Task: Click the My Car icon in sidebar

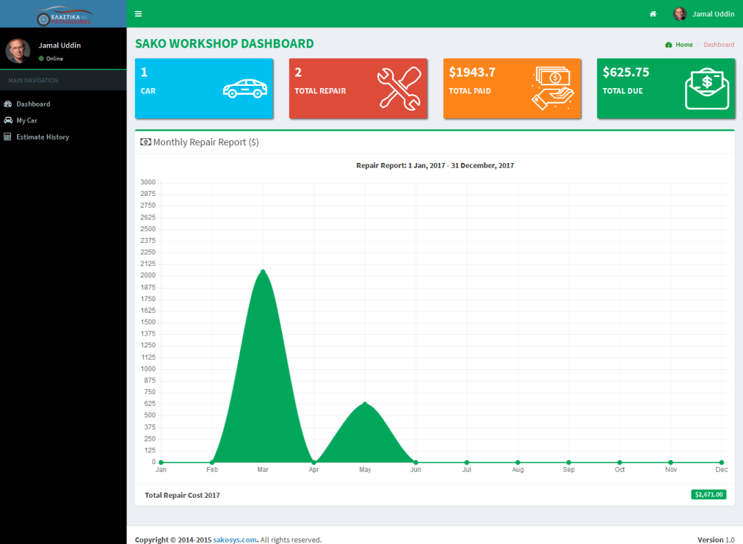Action: coord(8,120)
